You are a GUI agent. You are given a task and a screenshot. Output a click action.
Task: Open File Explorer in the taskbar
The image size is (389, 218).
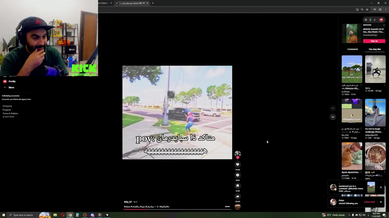point(55,215)
